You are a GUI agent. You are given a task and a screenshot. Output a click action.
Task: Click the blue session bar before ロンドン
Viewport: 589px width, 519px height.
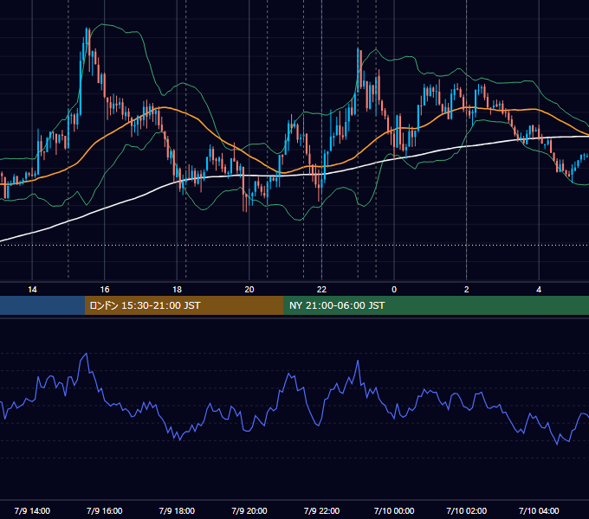42,305
